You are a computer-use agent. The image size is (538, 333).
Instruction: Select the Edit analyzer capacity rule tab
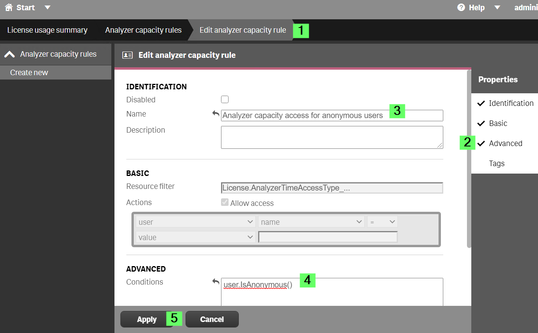point(242,30)
